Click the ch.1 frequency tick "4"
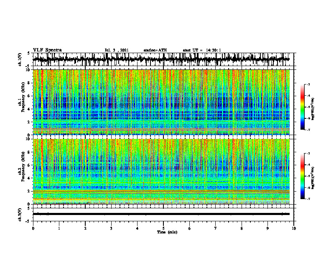The height and width of the screenshot is (256, 331). point(29,109)
